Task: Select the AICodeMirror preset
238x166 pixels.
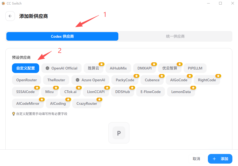Action: 28,103
